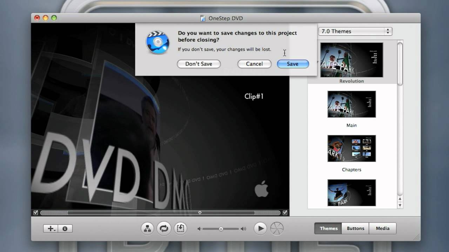
Task: Click the low volume speaker icon
Action: 199,229
